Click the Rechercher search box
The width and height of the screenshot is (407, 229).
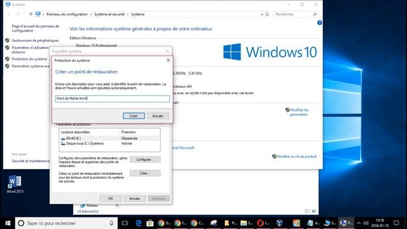[293, 14]
